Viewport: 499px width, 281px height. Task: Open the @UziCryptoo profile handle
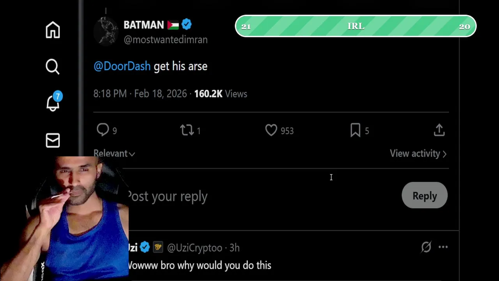[195, 248]
